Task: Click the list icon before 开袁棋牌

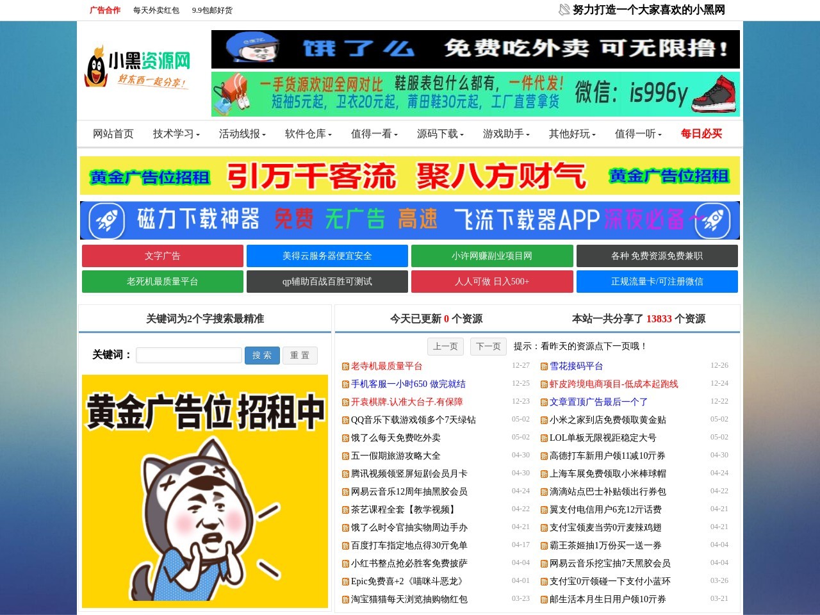Action: 345,402
